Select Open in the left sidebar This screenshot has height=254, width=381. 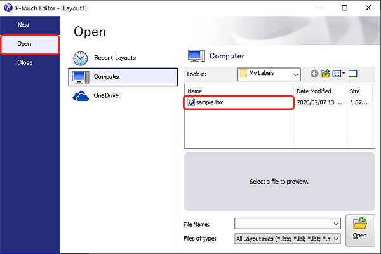30,44
